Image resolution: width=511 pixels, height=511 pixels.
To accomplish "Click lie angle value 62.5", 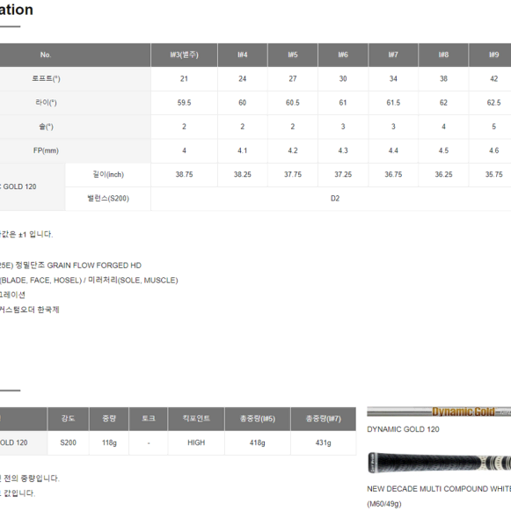I will click(494, 103).
